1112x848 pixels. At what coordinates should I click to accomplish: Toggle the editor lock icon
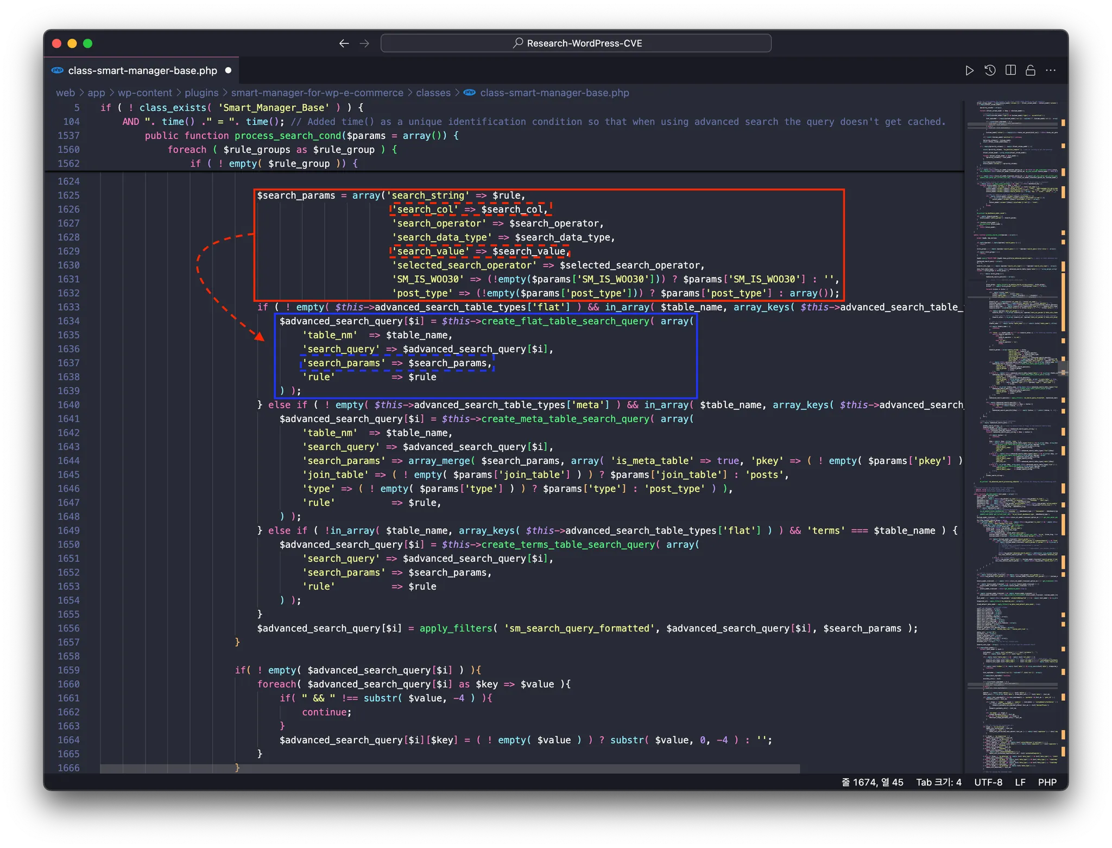coord(1030,71)
